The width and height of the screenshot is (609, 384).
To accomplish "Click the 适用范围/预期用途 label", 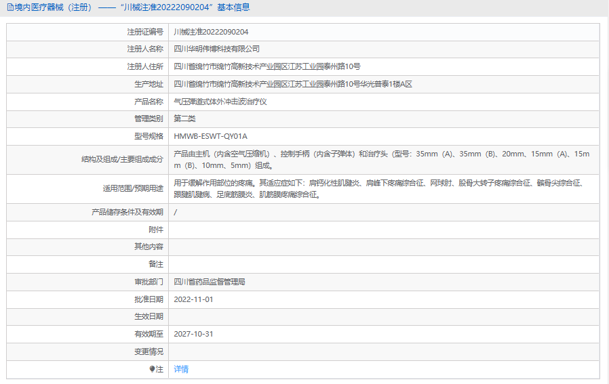I will click(133, 188).
